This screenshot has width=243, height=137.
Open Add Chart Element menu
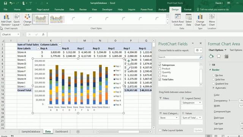[x=6, y=20]
